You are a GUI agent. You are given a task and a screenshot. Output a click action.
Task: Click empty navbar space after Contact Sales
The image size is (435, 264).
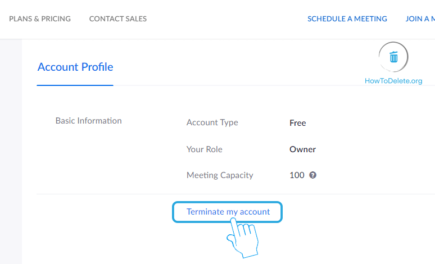pos(225,19)
